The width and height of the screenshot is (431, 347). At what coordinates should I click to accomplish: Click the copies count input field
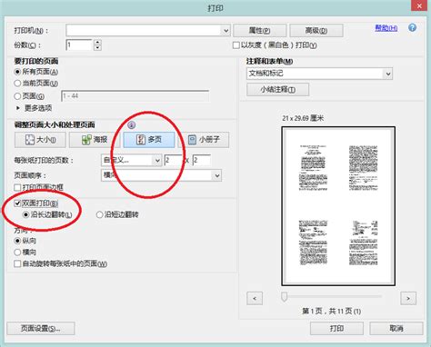tap(79, 45)
